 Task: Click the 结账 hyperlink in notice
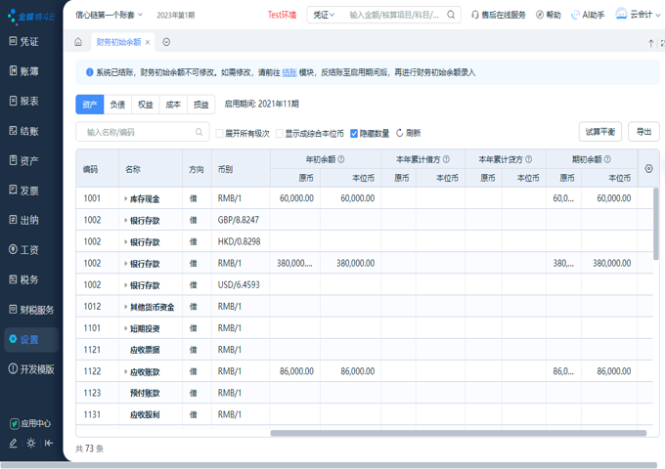289,72
